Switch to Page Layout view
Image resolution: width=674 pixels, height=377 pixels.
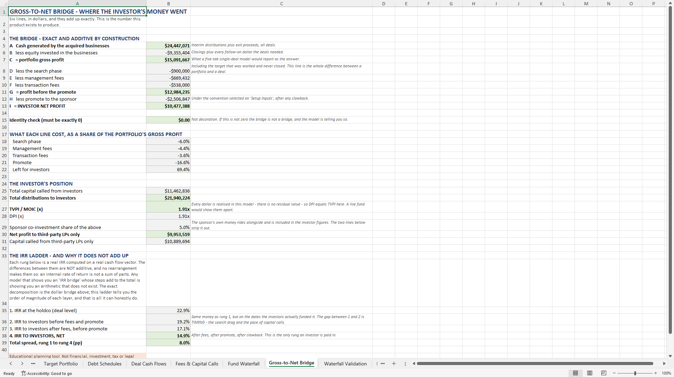click(x=590, y=373)
